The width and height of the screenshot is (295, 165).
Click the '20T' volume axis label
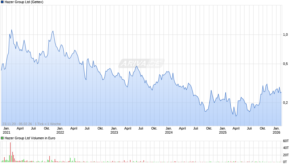(286, 155)
